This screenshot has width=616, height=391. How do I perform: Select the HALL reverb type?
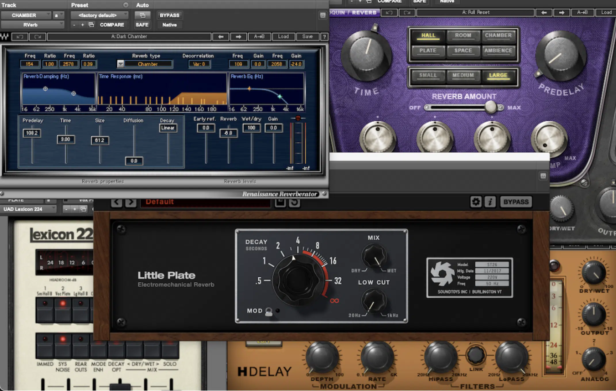[428, 35]
